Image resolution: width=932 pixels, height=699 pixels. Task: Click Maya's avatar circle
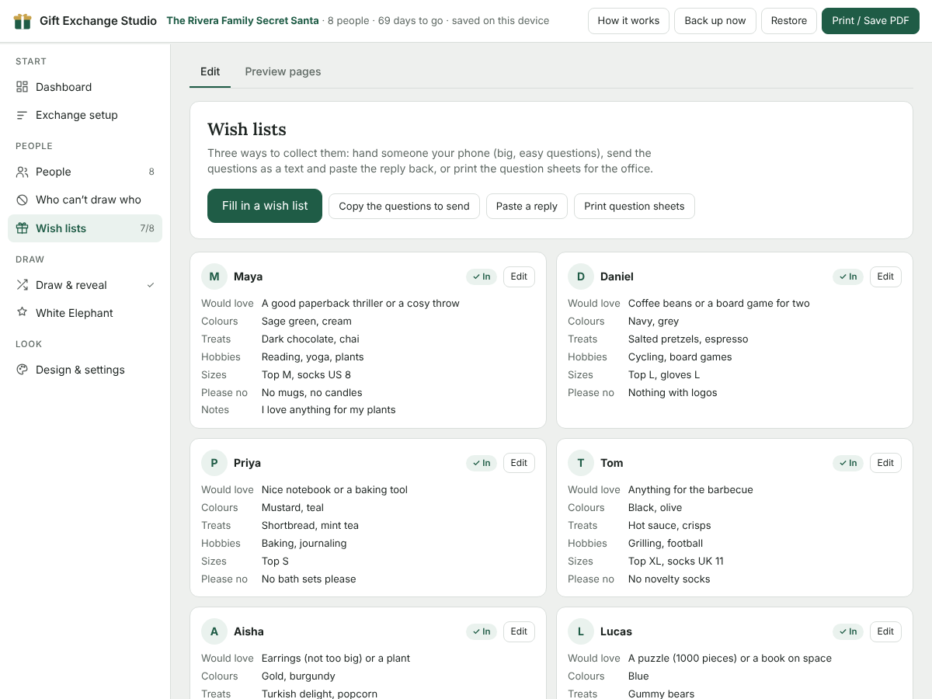214,276
